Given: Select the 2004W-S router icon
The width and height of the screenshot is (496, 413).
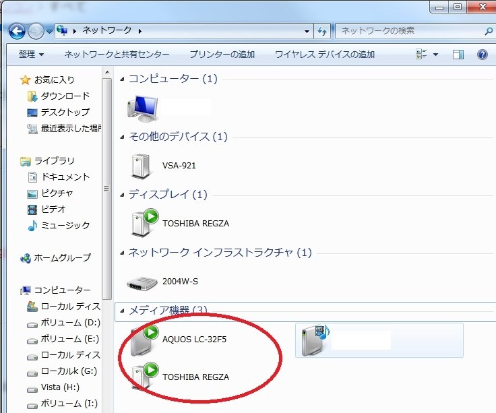Looking at the screenshot, I should [x=142, y=283].
